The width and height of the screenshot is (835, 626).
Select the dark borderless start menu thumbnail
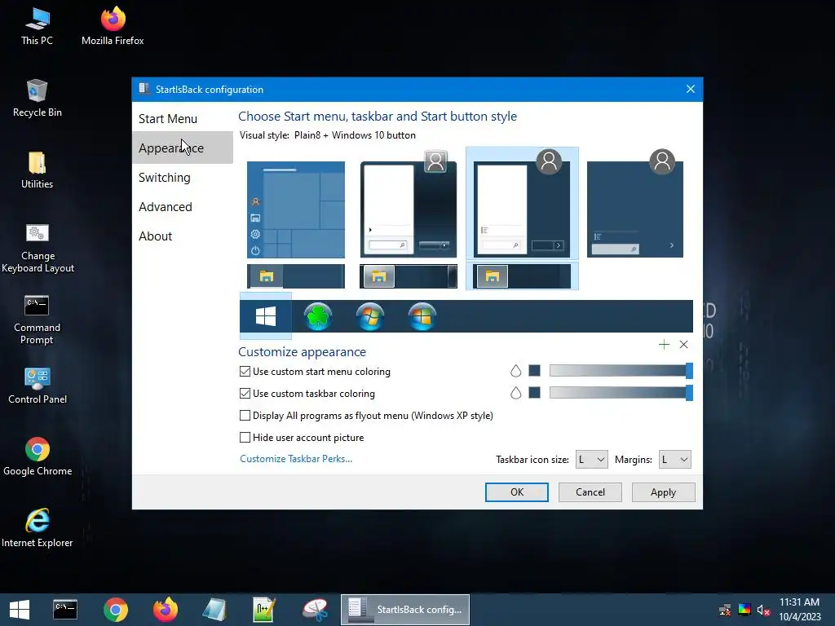[x=634, y=205]
